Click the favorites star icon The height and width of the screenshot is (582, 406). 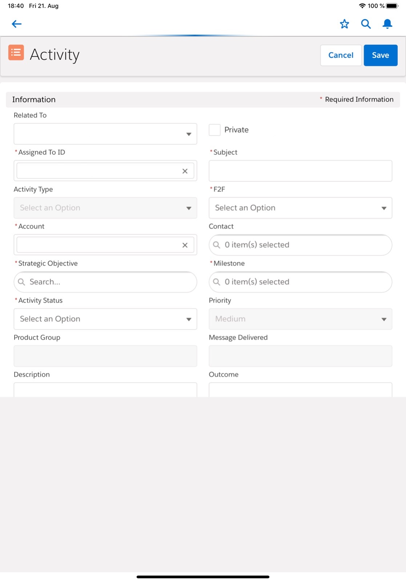[x=344, y=24]
